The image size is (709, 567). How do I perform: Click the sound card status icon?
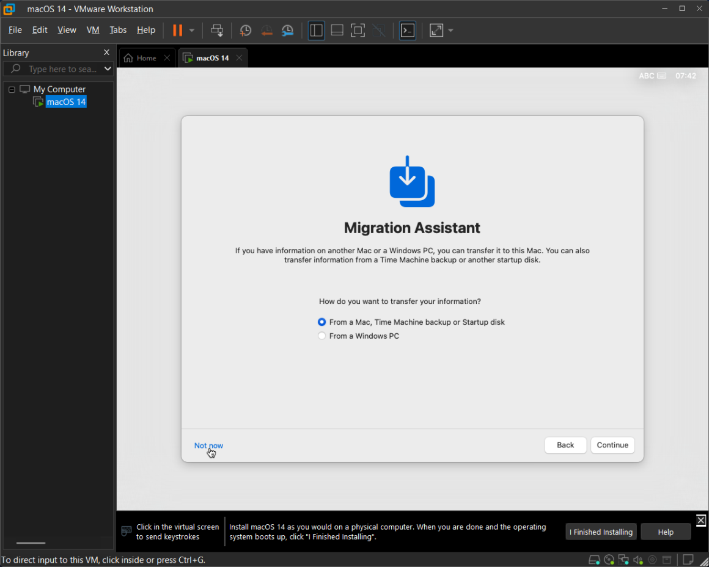coord(638,560)
